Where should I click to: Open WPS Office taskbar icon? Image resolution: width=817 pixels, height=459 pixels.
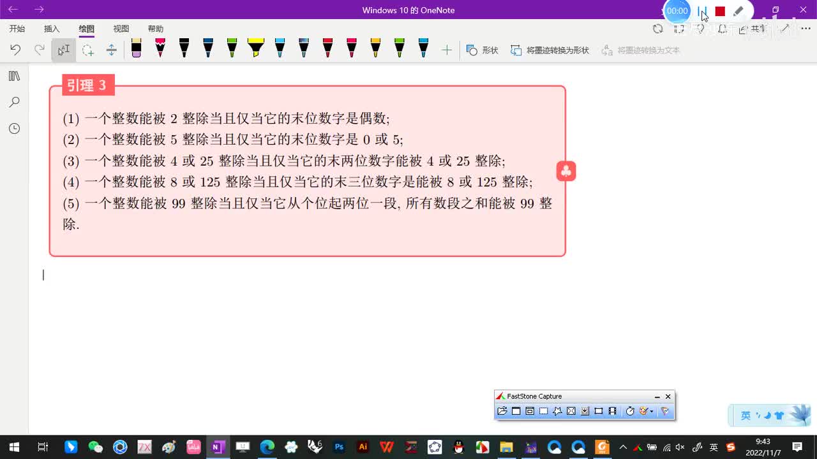click(x=387, y=447)
